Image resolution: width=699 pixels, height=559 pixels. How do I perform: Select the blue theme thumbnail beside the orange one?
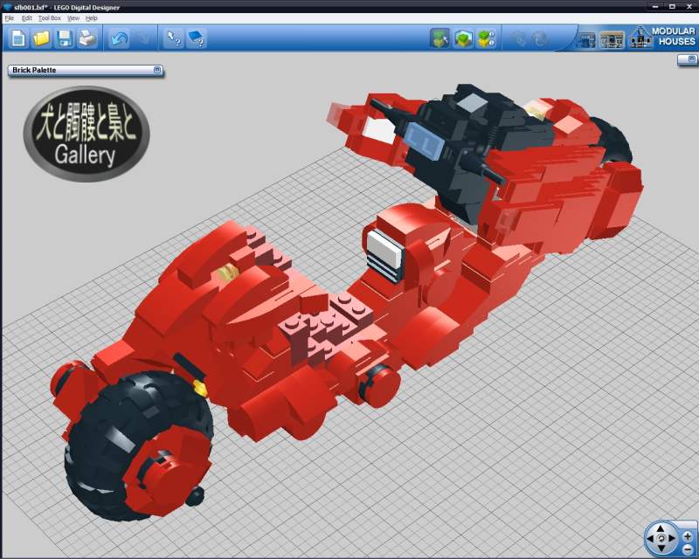click(x=586, y=40)
